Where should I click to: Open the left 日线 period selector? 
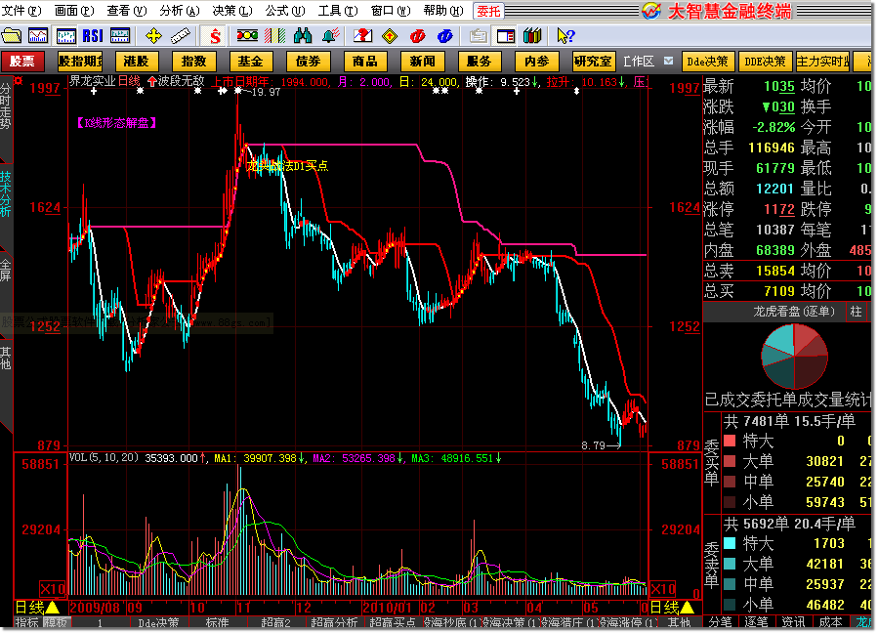[36, 608]
